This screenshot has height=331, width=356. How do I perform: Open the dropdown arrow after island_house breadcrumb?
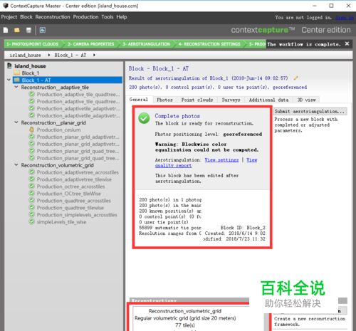(x=49, y=55)
